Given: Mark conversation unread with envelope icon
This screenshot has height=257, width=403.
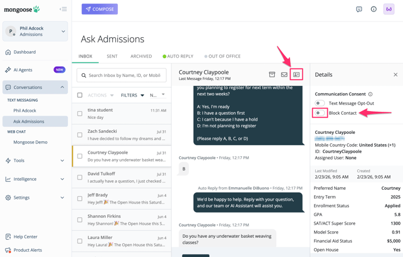Looking at the screenshot, I should (284, 74).
